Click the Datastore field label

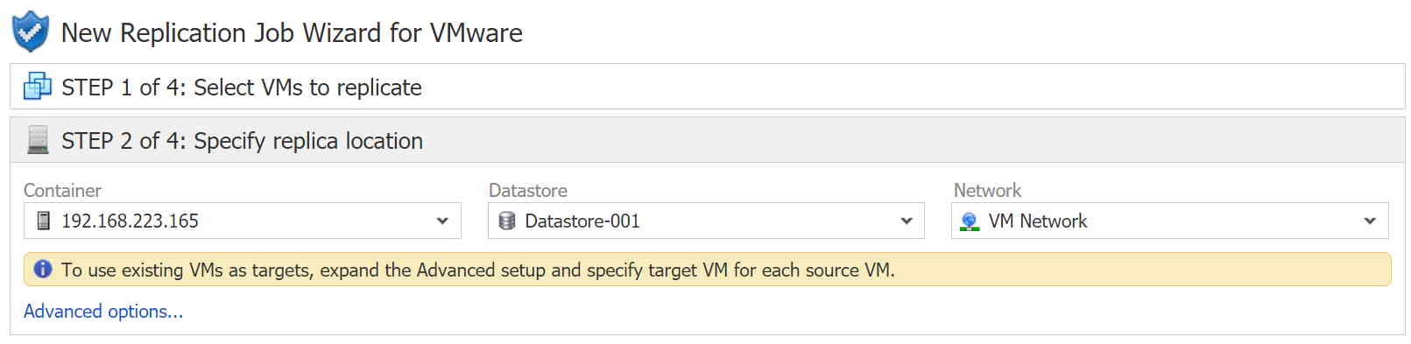coord(528,190)
